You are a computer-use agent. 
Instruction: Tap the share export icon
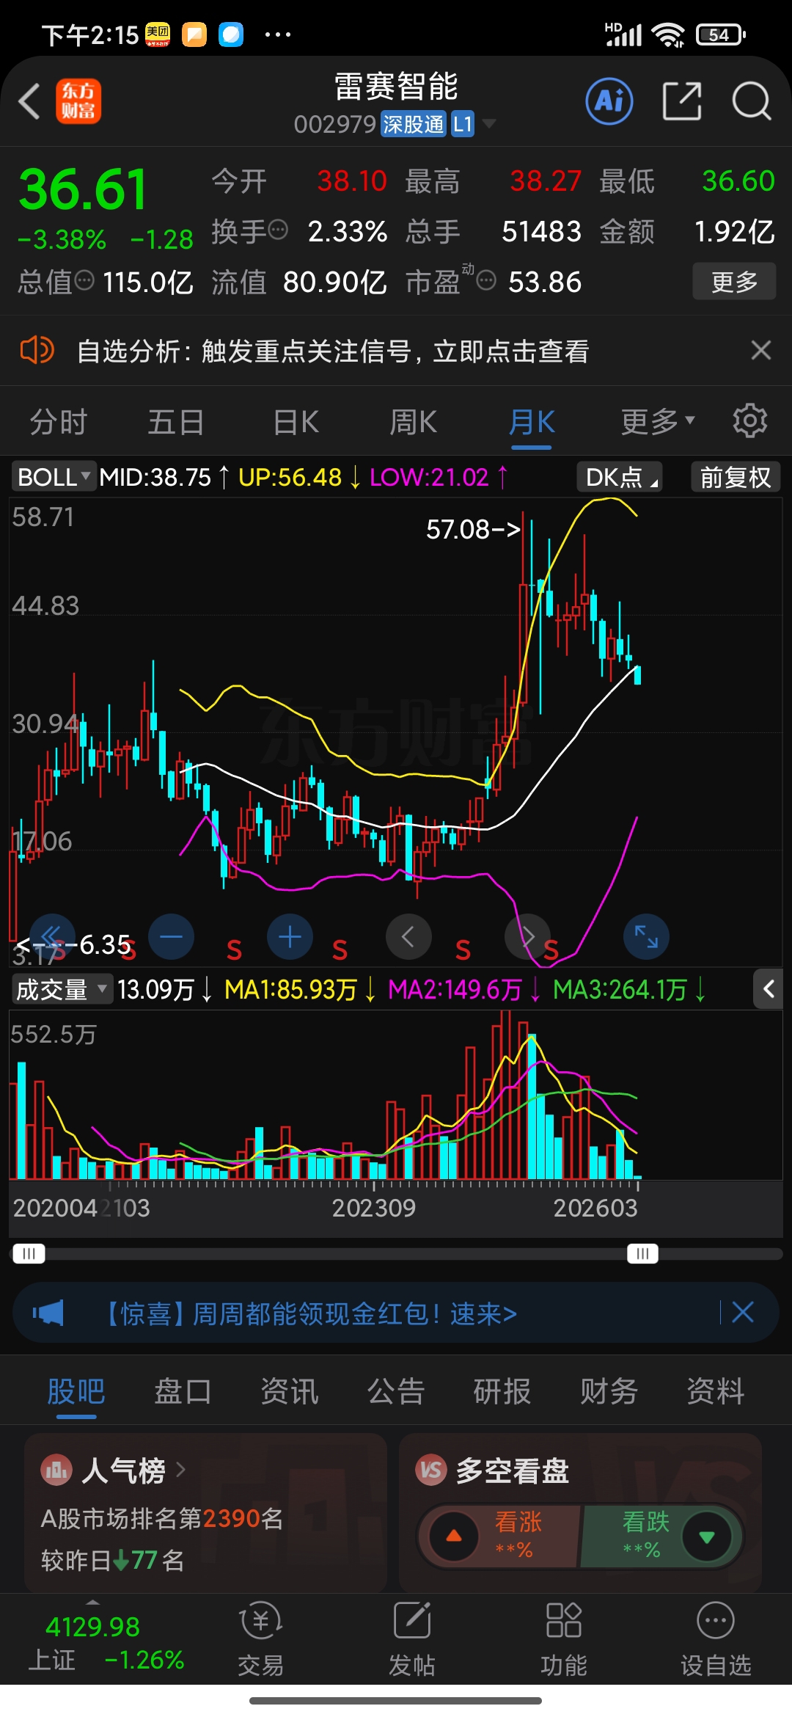pyautogui.click(x=682, y=101)
